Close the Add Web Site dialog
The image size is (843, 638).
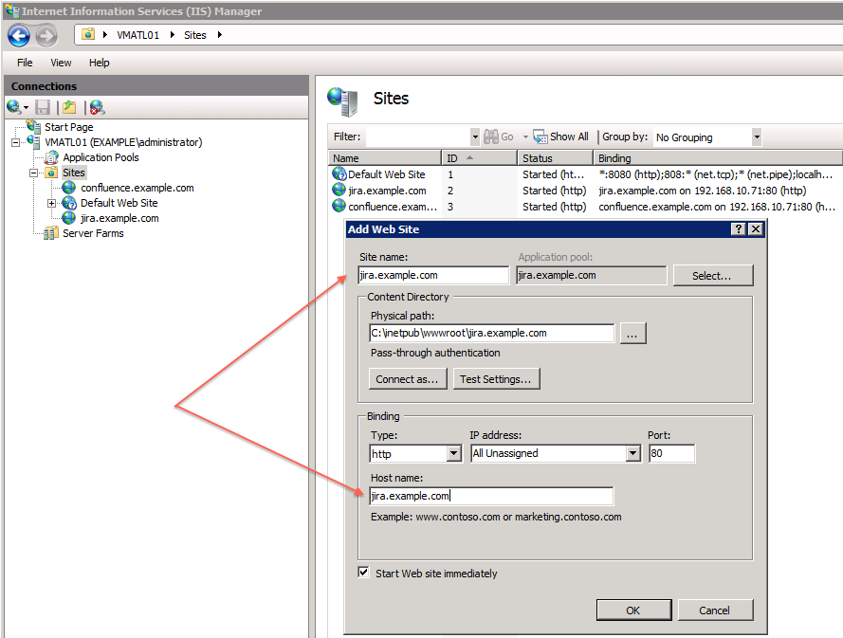coord(756,229)
